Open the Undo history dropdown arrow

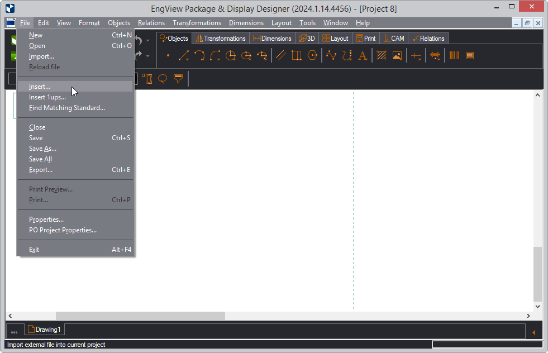point(148,41)
